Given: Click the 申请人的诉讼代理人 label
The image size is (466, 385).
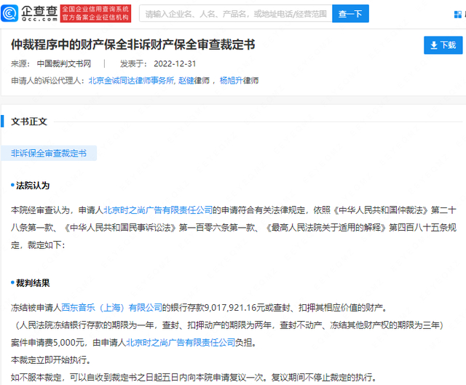Looking at the screenshot, I should pyautogui.click(x=48, y=81).
